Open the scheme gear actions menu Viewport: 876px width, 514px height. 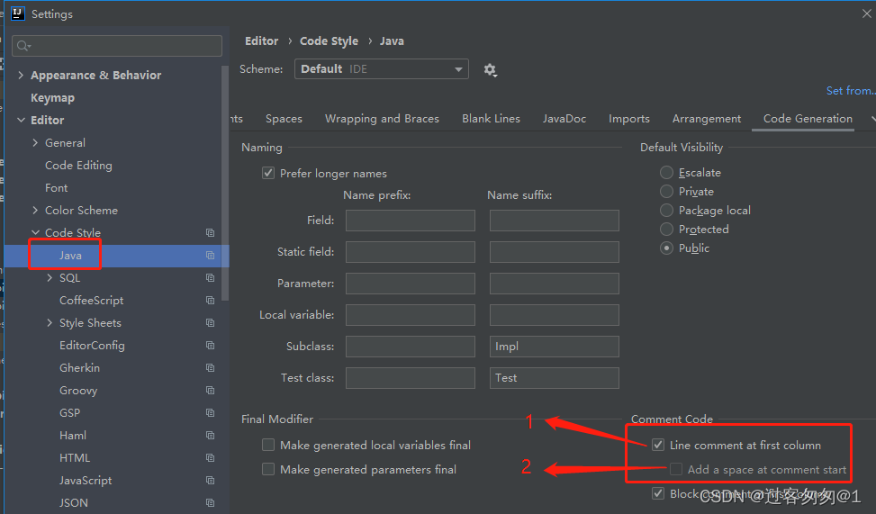[490, 70]
